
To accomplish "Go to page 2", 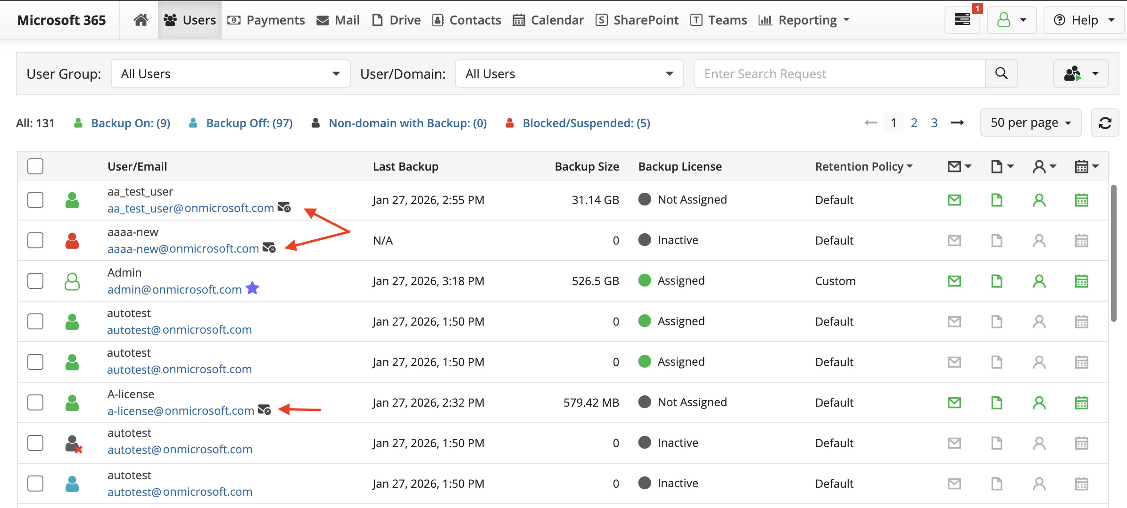I will pos(914,123).
